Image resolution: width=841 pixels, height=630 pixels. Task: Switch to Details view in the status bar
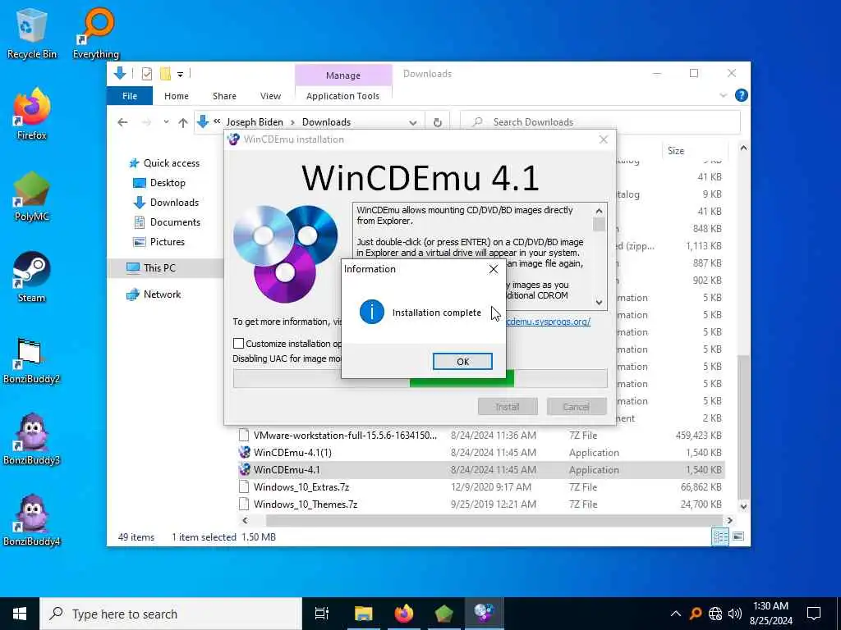pyautogui.click(x=719, y=536)
